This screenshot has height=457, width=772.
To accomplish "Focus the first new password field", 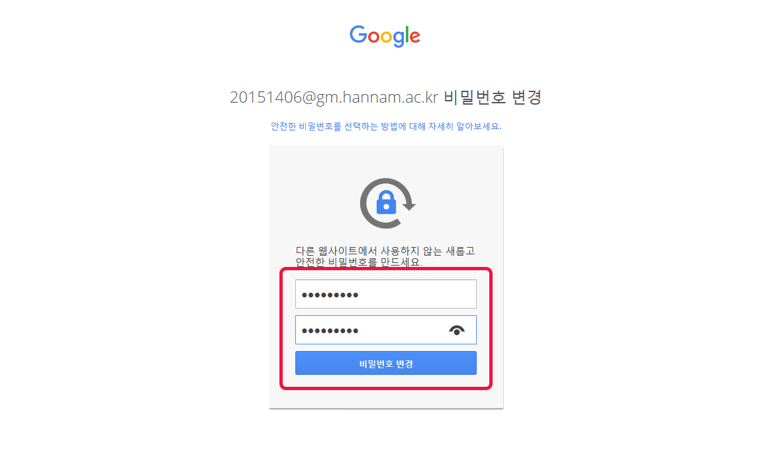I will 386,294.
